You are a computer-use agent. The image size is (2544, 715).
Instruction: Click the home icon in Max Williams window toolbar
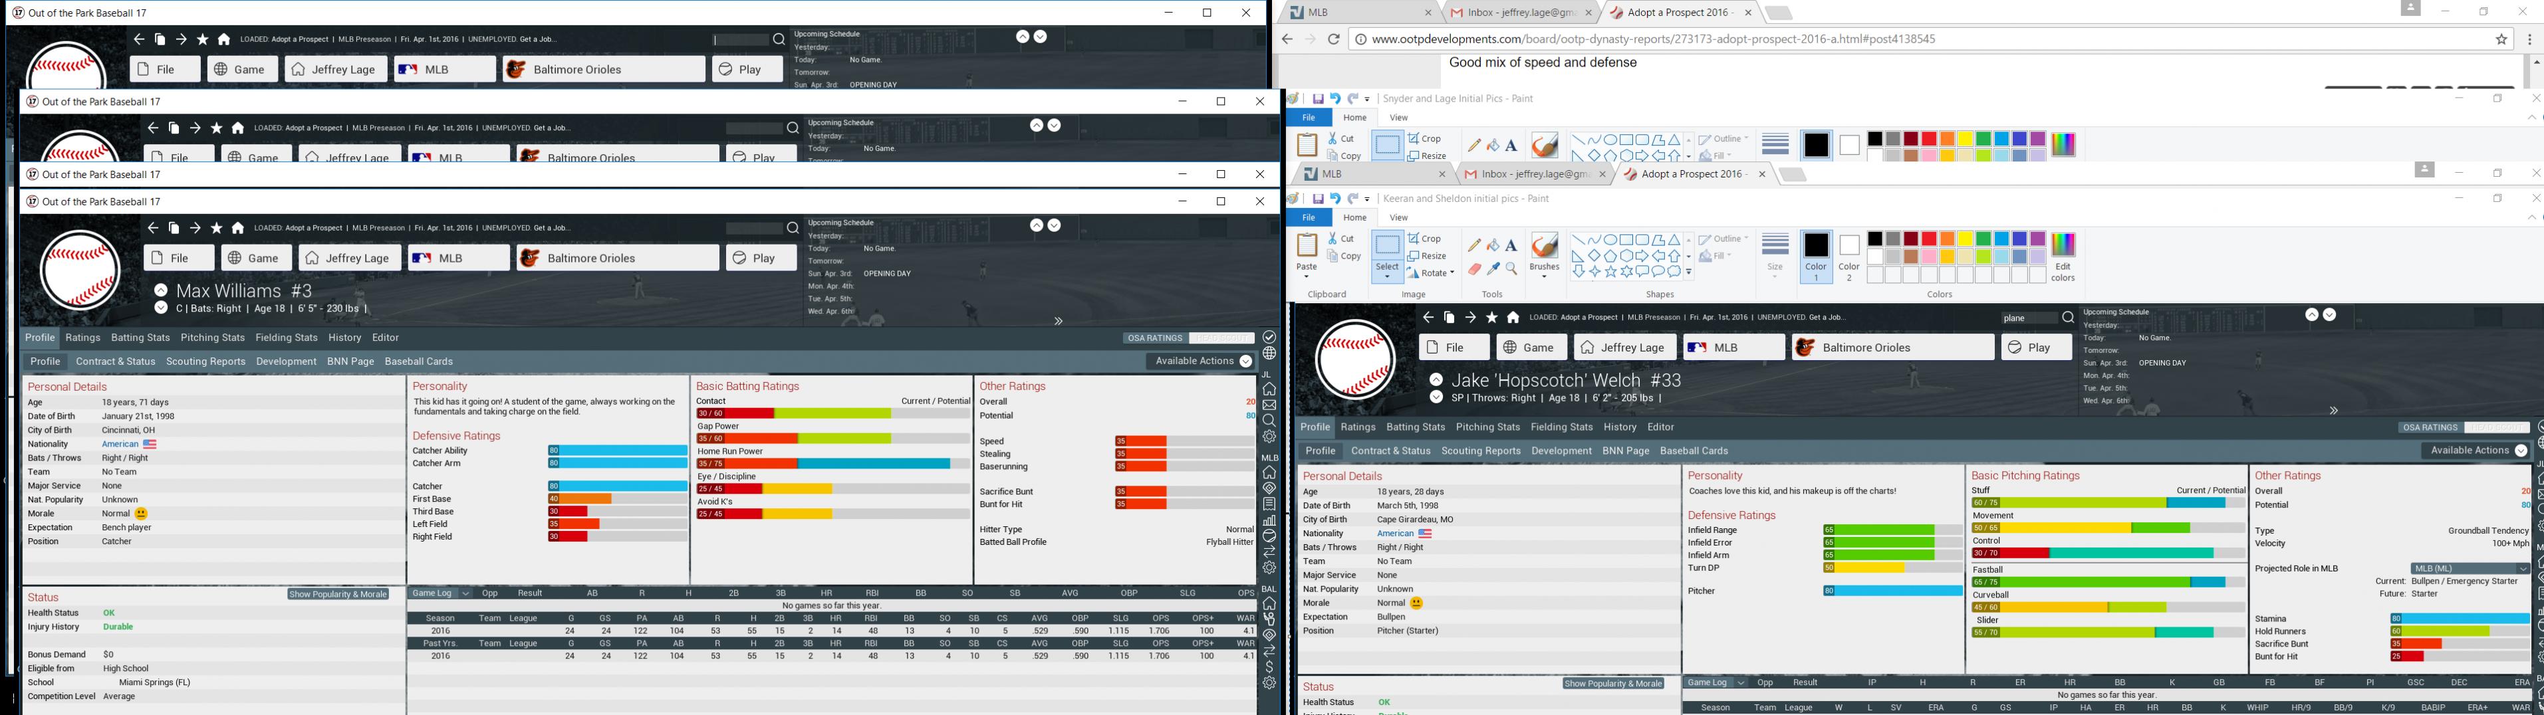tap(238, 228)
